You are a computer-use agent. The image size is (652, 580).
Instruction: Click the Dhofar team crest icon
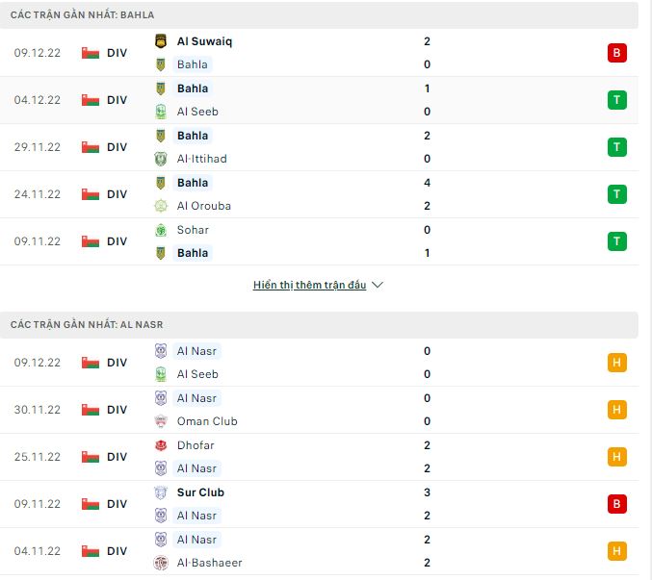161,445
